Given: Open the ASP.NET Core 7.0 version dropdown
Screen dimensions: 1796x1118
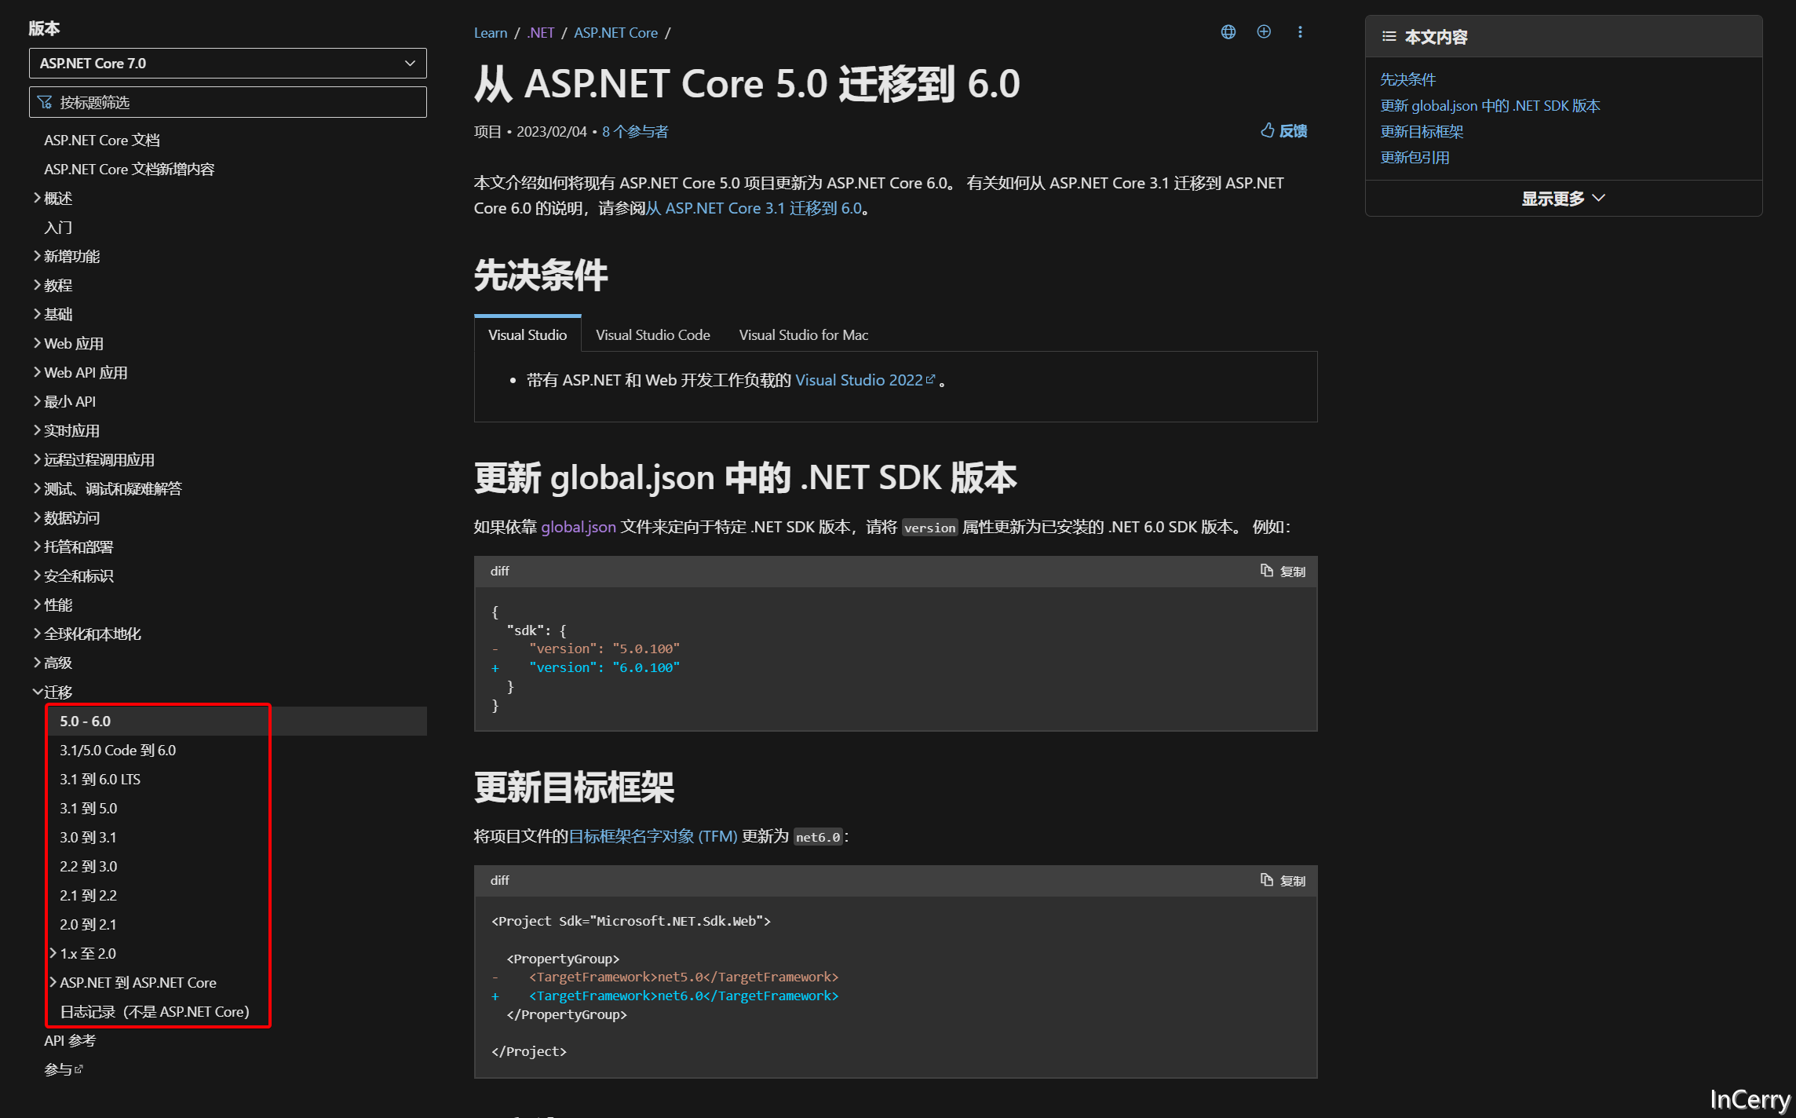Looking at the screenshot, I should (x=228, y=64).
